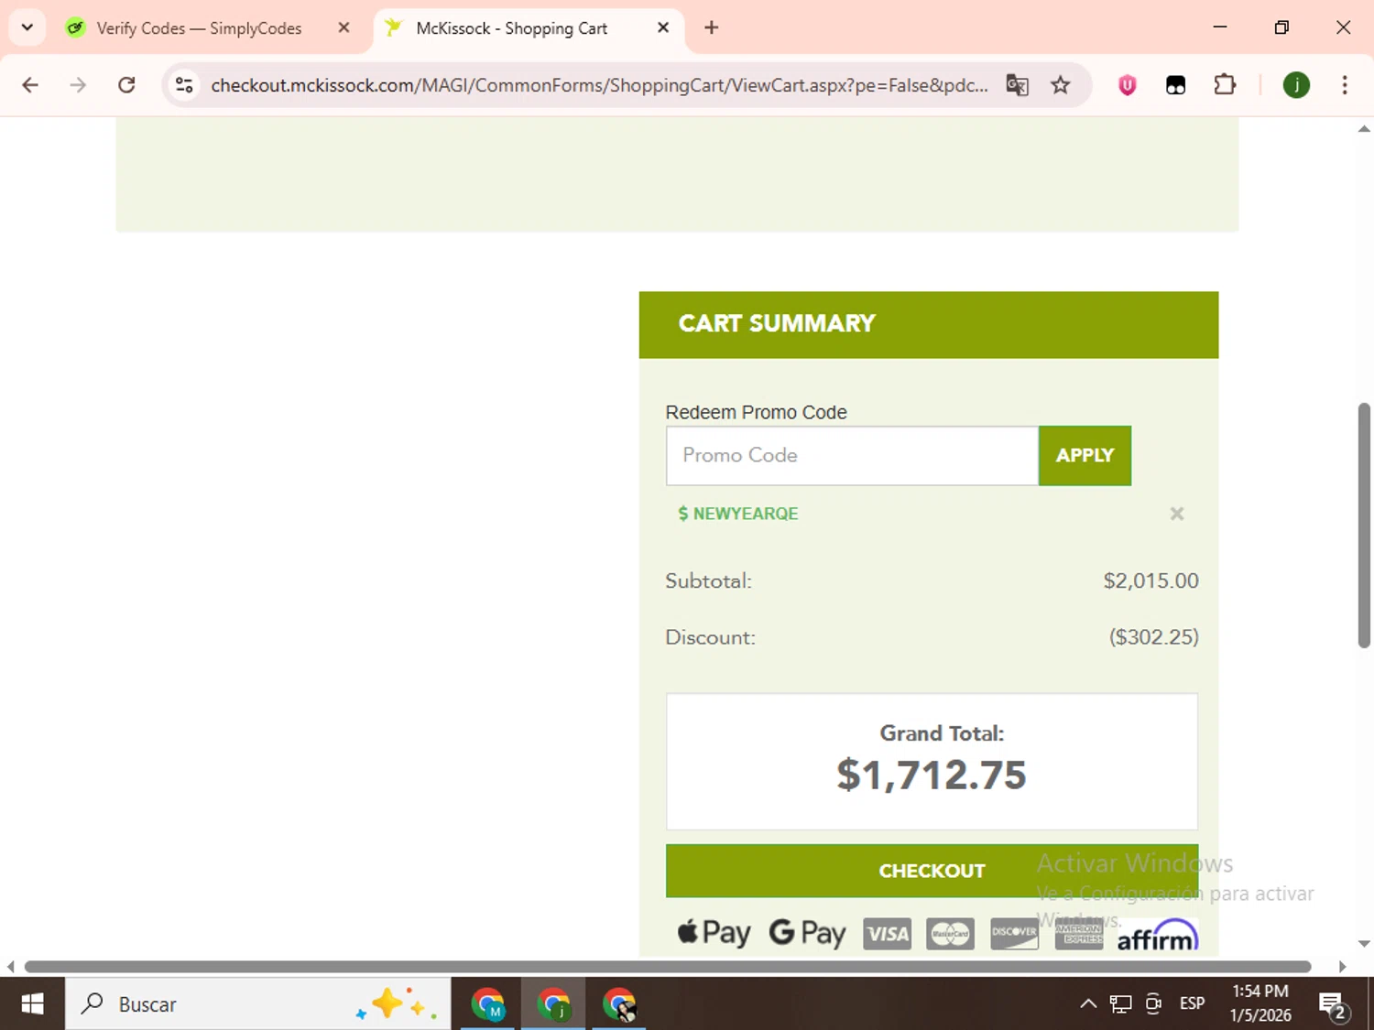The height and width of the screenshot is (1030, 1374).
Task: Show hidden system tray icons
Action: tap(1088, 1004)
